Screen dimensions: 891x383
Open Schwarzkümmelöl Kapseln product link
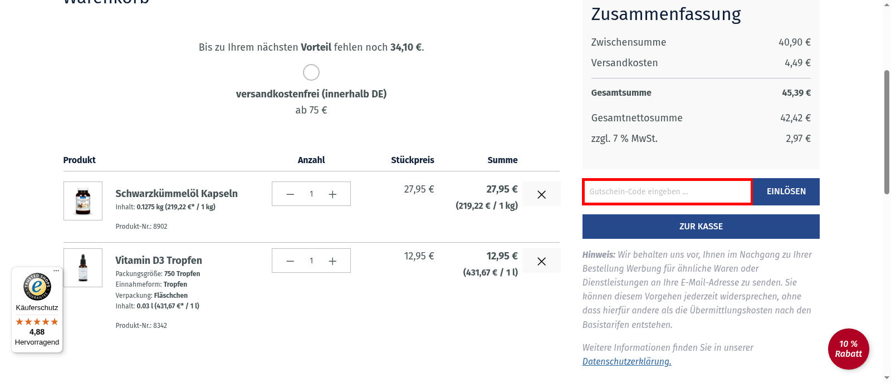[x=177, y=194]
